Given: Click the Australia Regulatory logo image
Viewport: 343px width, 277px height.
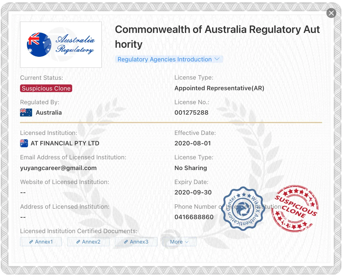Looking at the screenshot, I should (61, 45).
